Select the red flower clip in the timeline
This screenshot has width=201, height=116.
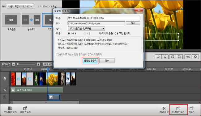click(13, 79)
